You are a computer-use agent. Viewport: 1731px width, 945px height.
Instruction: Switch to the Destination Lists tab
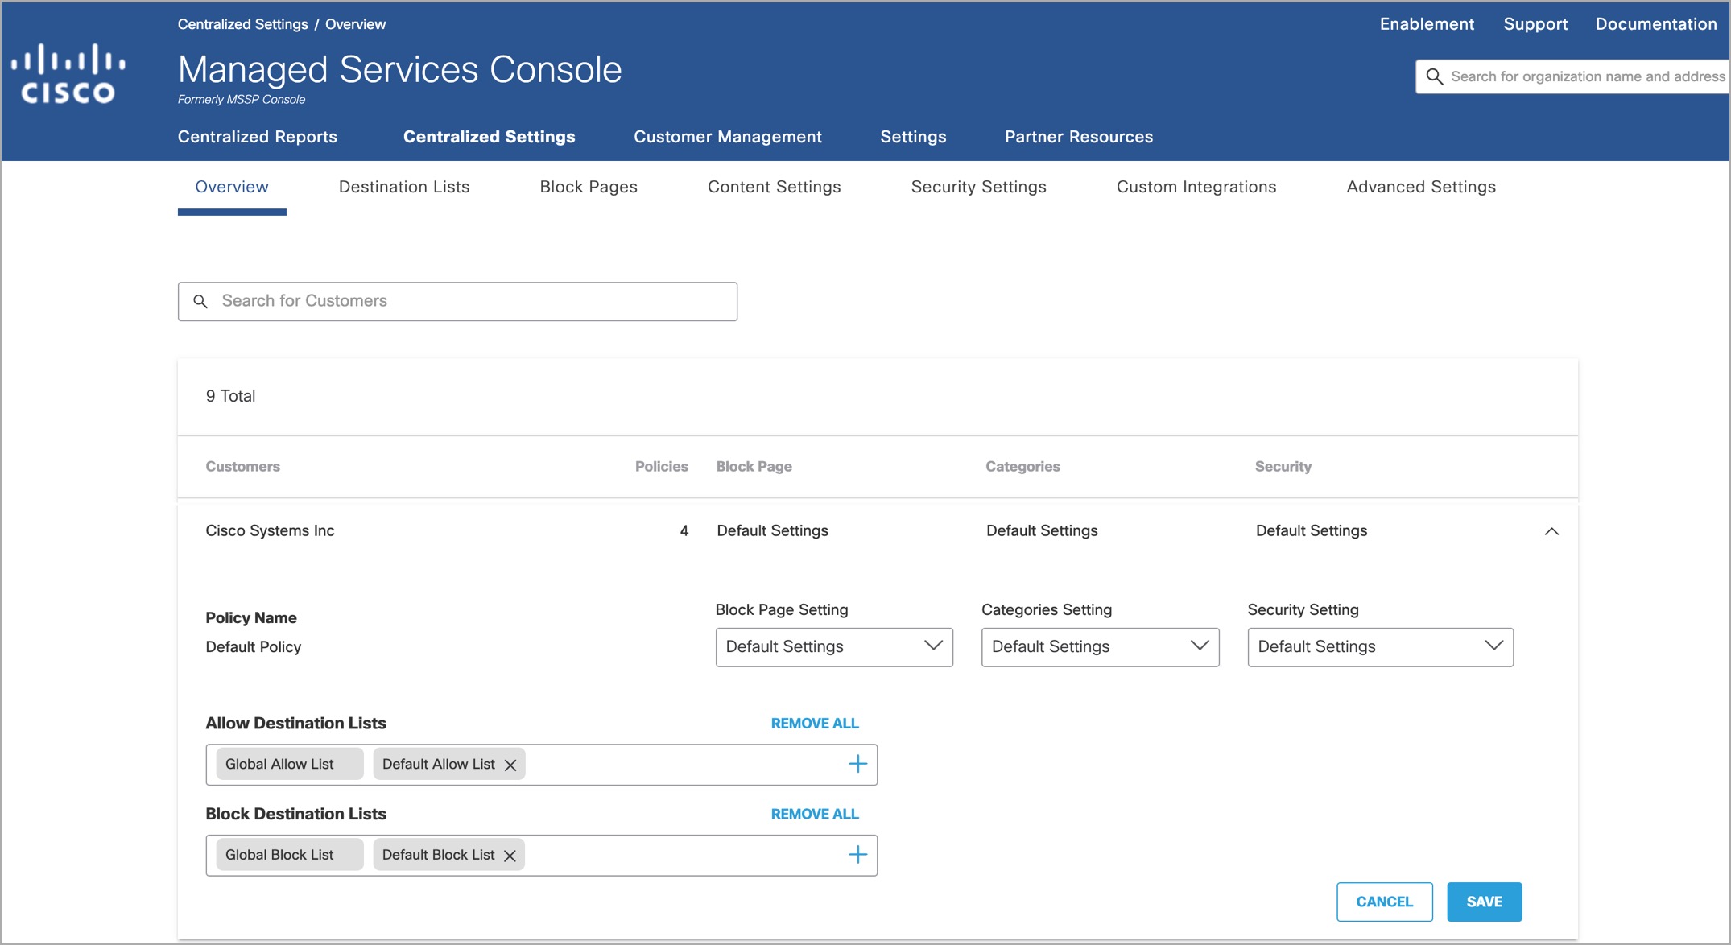[403, 187]
